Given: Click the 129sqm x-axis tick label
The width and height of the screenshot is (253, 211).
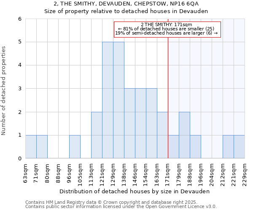Looking at the screenshot, I should [113, 175].
